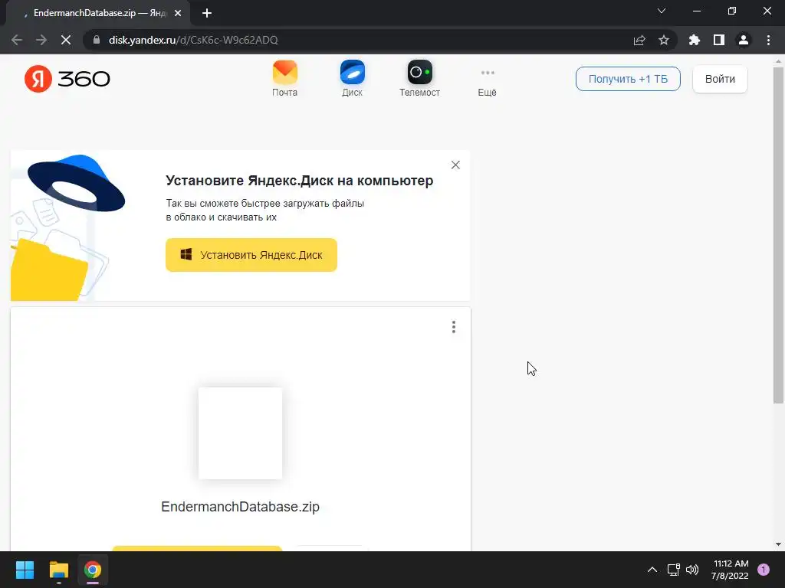This screenshot has height=588, width=785.
Task: Share this page via share icon
Action: pos(639,40)
